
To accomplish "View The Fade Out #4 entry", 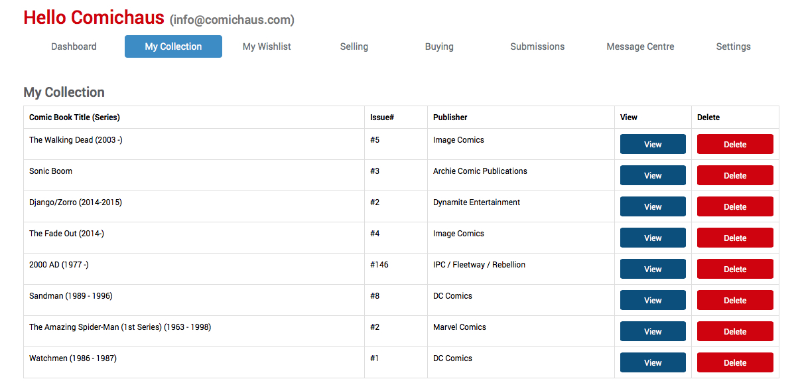I will [x=653, y=238].
